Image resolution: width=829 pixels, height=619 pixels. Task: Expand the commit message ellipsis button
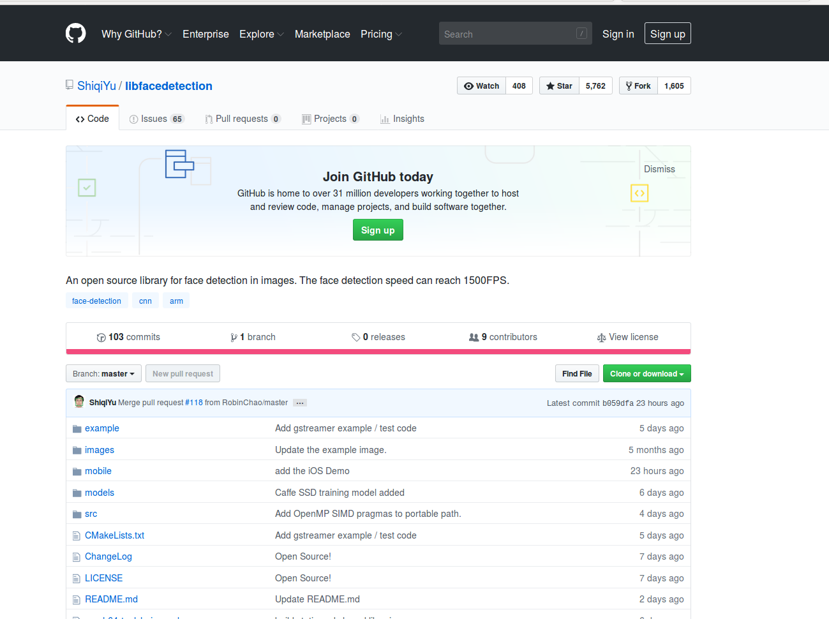[x=300, y=403]
